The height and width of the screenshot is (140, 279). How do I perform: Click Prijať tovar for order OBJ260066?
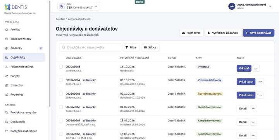coord(246,95)
